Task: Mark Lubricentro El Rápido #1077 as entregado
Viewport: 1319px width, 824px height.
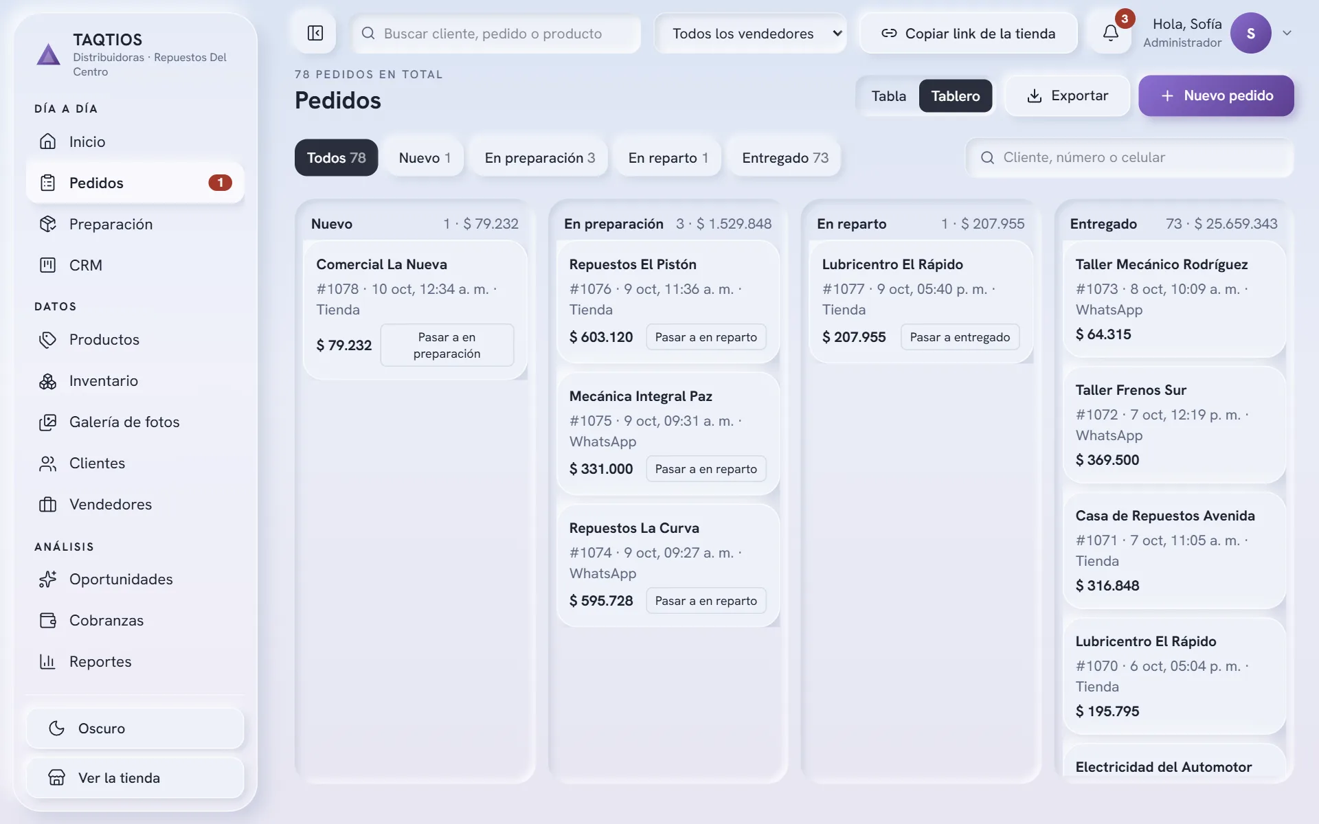Action: pos(960,336)
